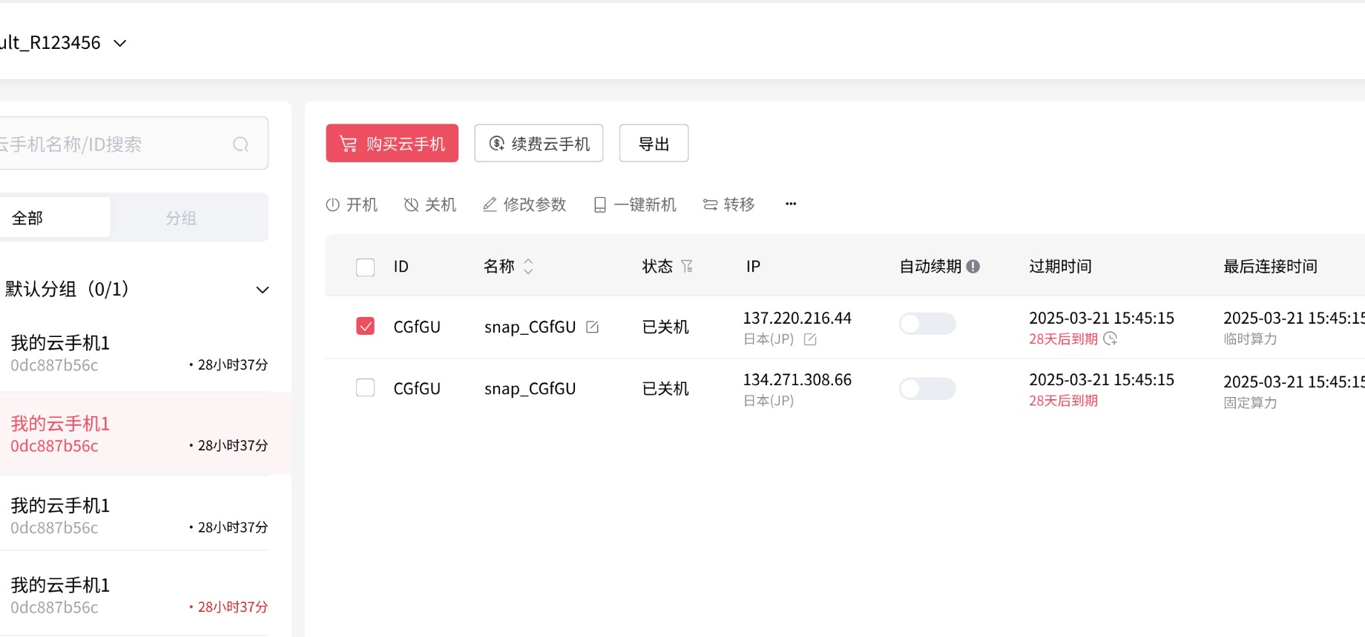The image size is (1365, 637).
Task: Select all rows with header checkbox
Action: pyautogui.click(x=365, y=267)
